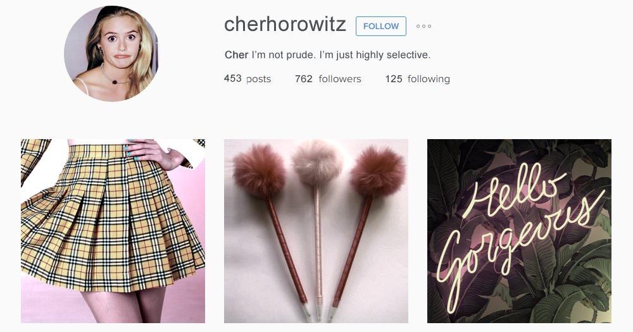Open the three-dot more options menu

[423, 26]
